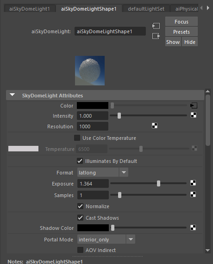Uncheck Illuminates By Default
213x264 pixels.
(x=80, y=161)
